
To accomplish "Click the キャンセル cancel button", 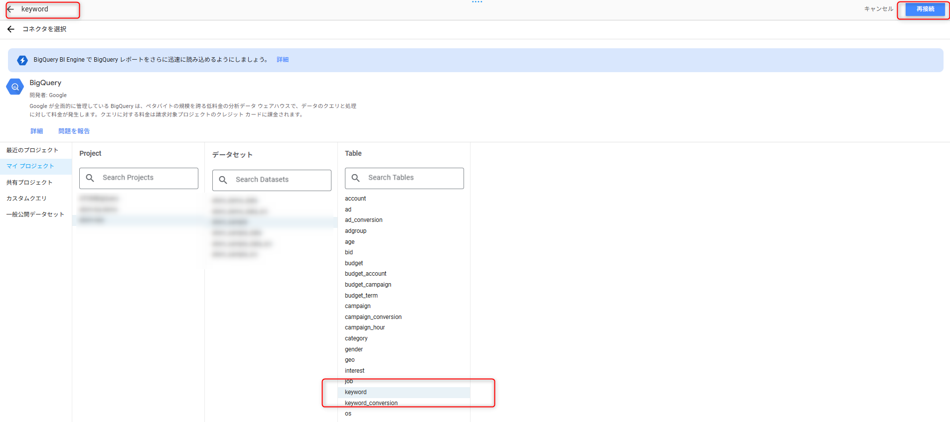I will point(878,9).
